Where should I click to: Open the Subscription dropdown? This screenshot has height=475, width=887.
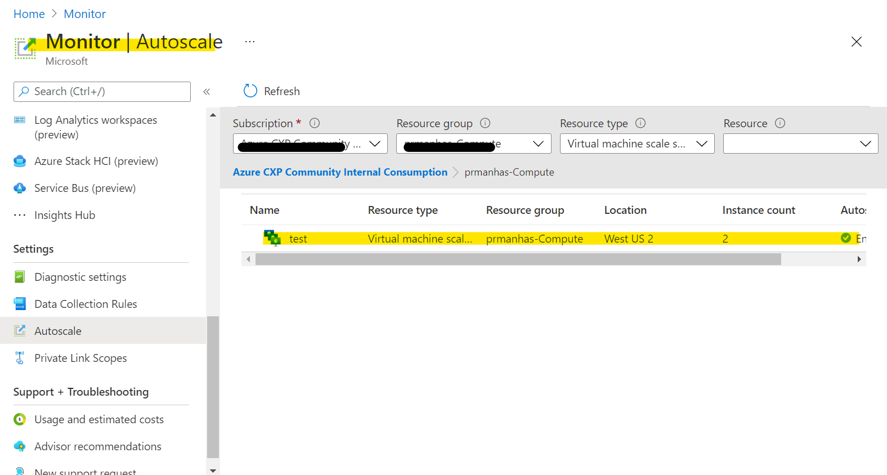310,144
